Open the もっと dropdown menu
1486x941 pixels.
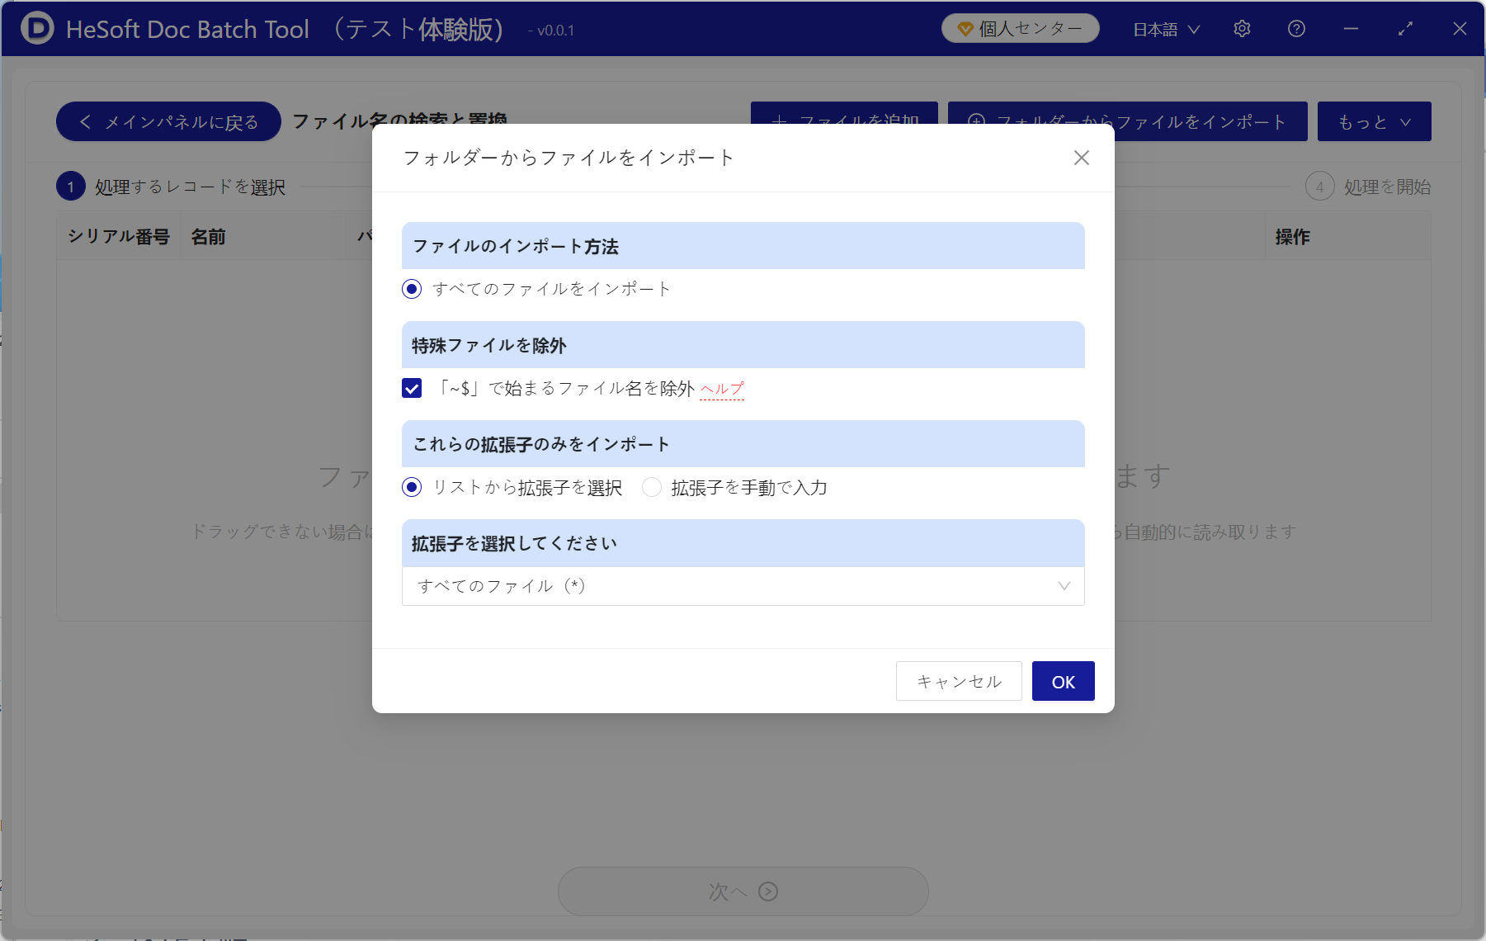click(x=1374, y=121)
